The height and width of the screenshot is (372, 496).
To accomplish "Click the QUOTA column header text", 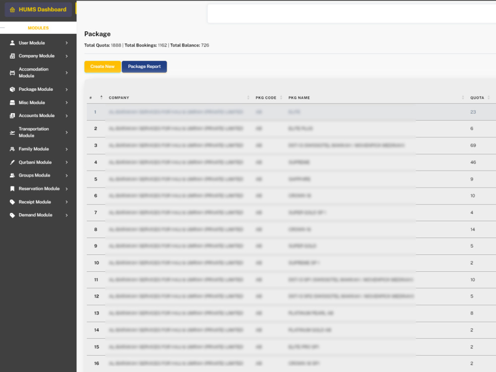I will click(x=477, y=98).
